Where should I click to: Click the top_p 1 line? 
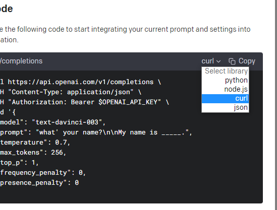(19, 163)
